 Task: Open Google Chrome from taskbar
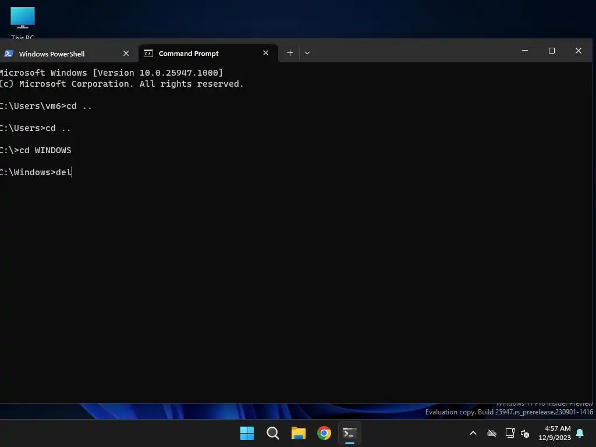click(324, 433)
